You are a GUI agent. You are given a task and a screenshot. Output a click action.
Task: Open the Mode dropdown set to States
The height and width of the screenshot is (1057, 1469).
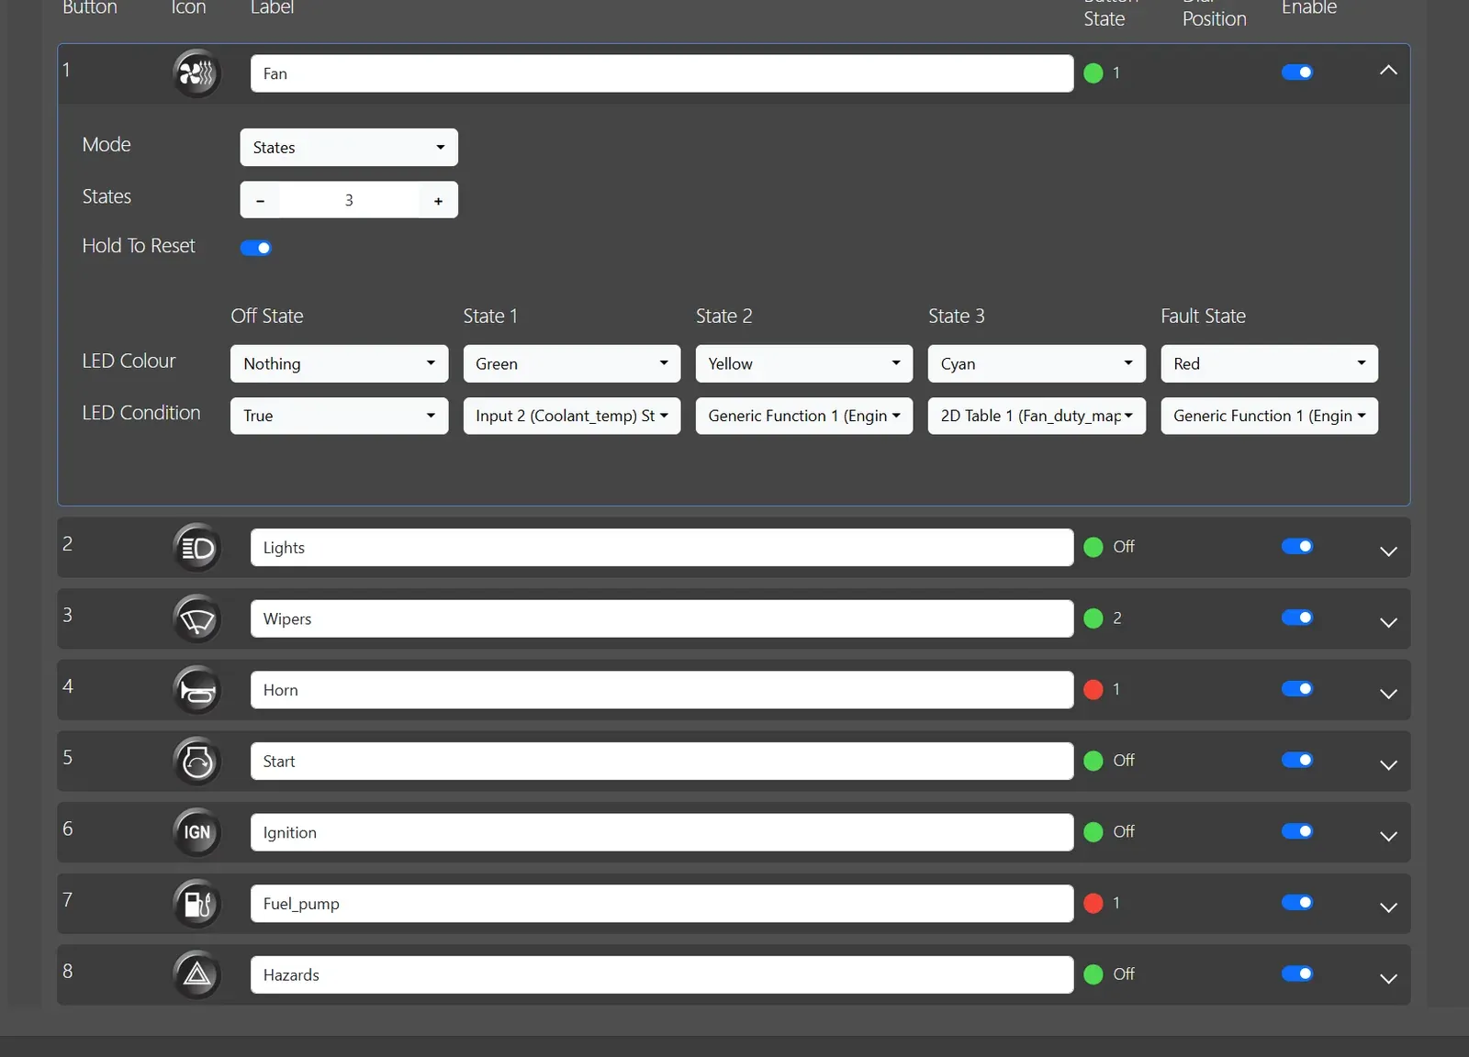click(349, 148)
